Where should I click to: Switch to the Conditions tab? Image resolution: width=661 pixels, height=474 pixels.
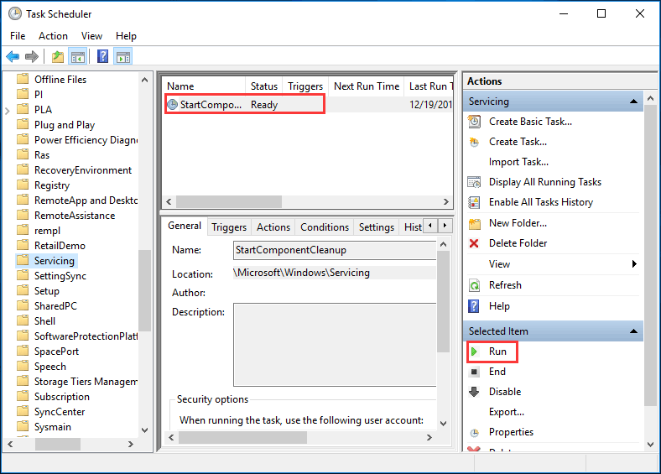(325, 227)
